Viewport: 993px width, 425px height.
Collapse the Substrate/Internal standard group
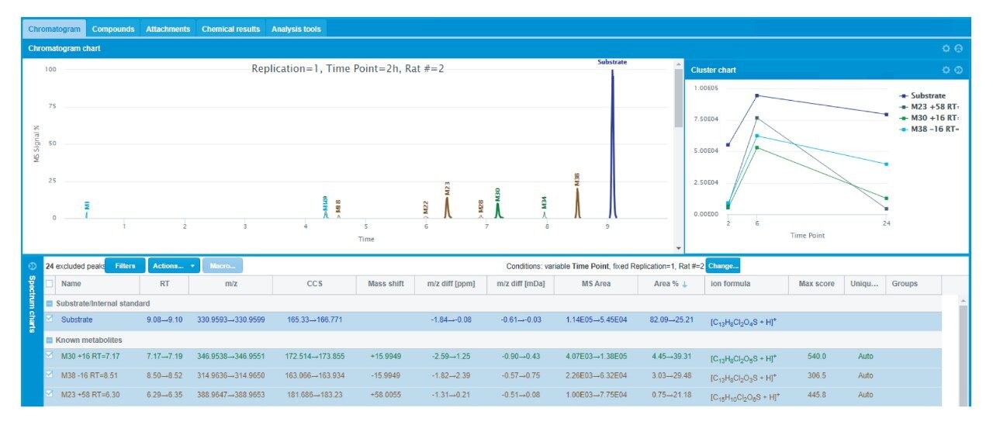[x=50, y=302]
